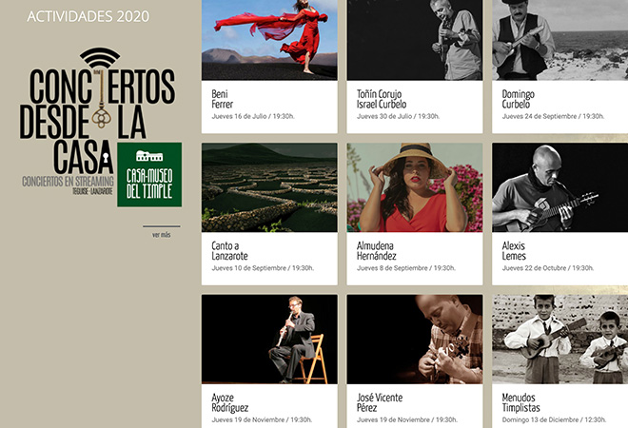The width and height of the screenshot is (628, 428).
Task: View the Canto a Lanzarote landscape image
Action: (269, 187)
